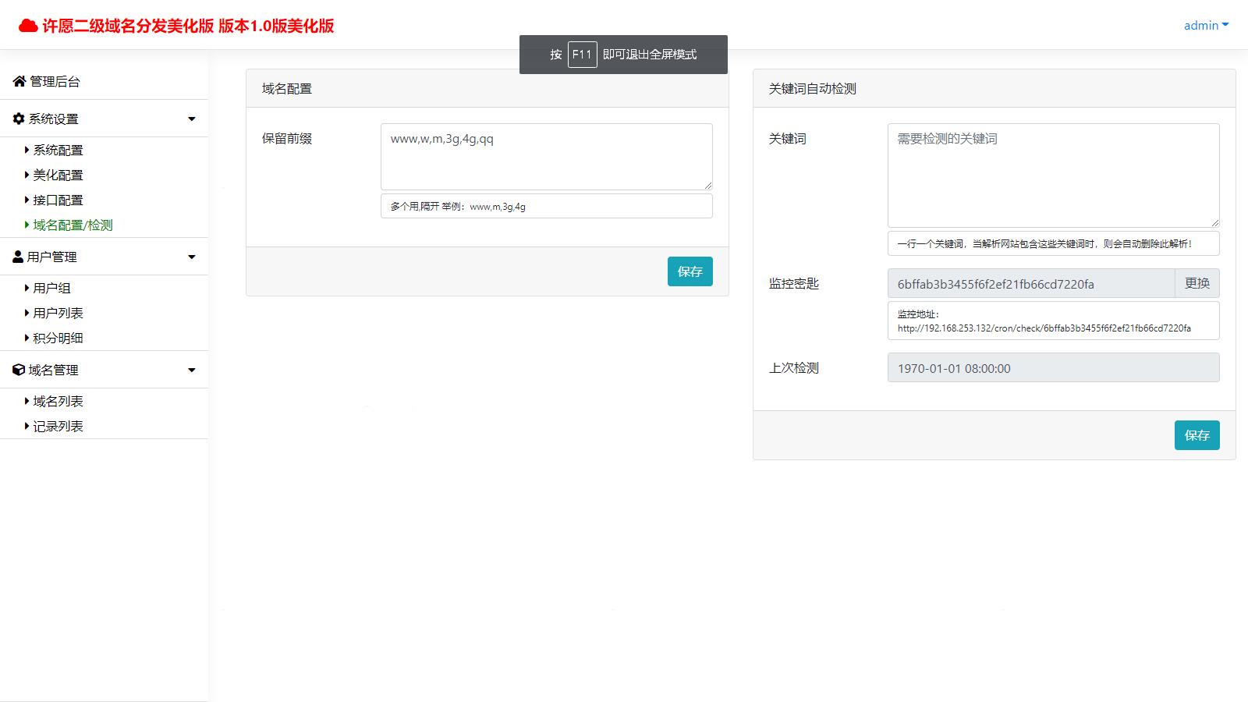
Task: Click the gear icon next to 系统设置
Action: tap(17, 119)
